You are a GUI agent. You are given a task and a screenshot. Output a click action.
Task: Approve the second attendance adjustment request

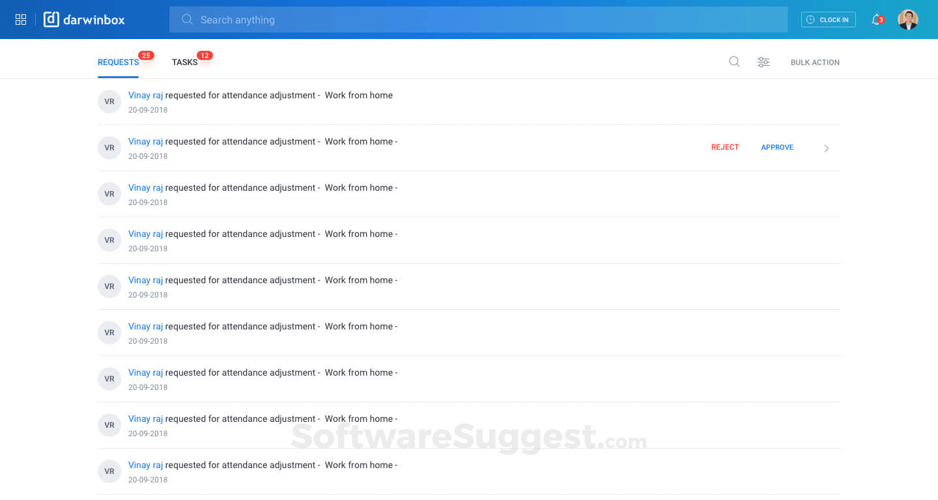click(777, 147)
